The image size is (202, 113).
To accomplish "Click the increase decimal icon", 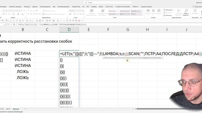I will pyautogui.click(x=80, y=14).
